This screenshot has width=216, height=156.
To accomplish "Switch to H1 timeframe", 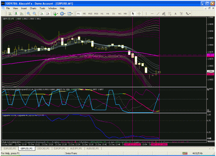I will coord(102,13).
